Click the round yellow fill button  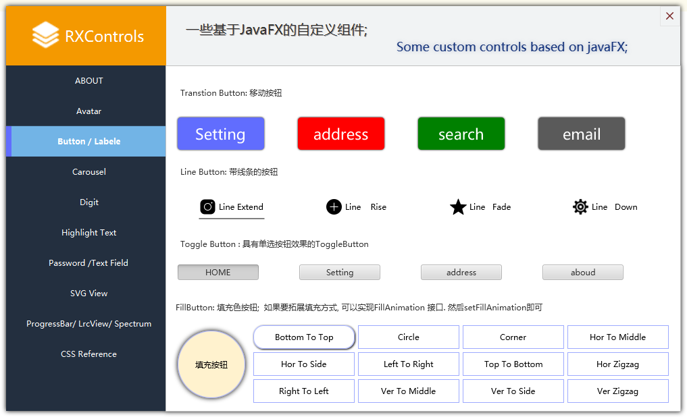click(211, 364)
